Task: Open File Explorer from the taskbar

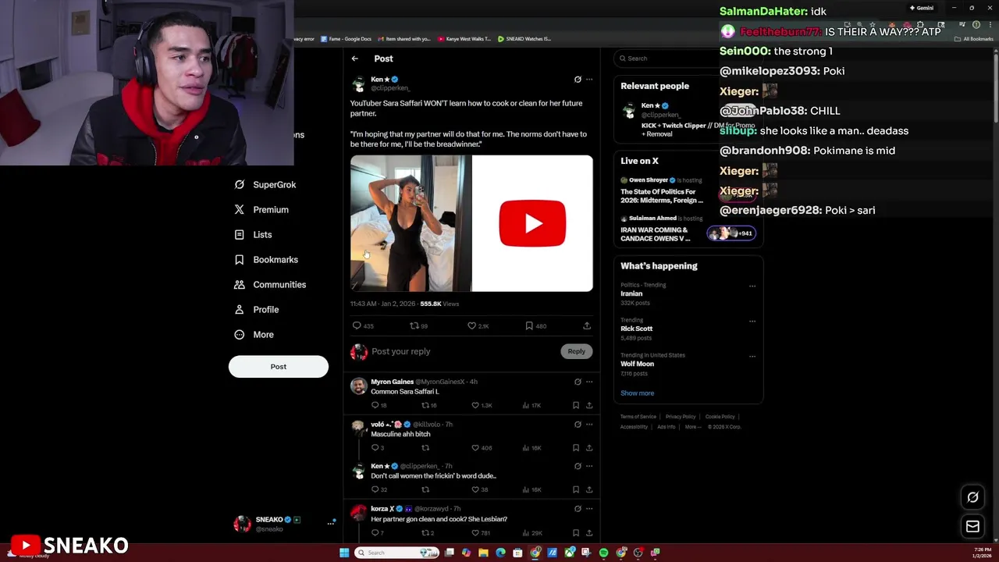Action: coord(484,553)
